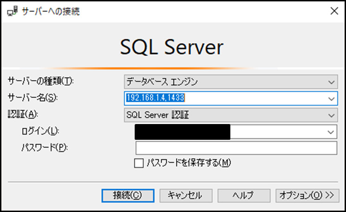The height and width of the screenshot is (212, 346).
Task: Click the 接続(C) button
Action: point(128,195)
